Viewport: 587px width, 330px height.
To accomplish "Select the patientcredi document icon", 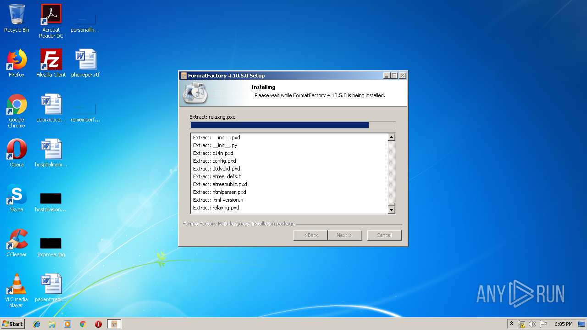I will point(51,288).
